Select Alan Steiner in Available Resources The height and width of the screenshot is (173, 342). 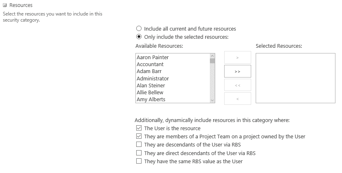point(151,85)
